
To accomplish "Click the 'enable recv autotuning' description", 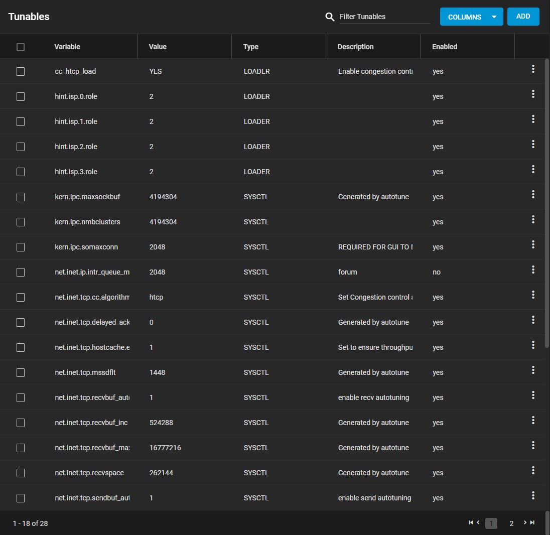I will click(x=373, y=397).
